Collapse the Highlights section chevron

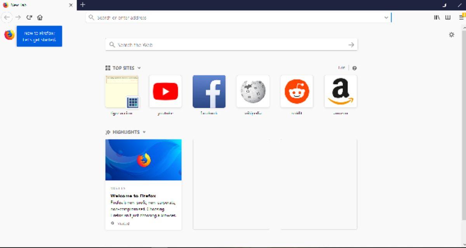(x=144, y=132)
